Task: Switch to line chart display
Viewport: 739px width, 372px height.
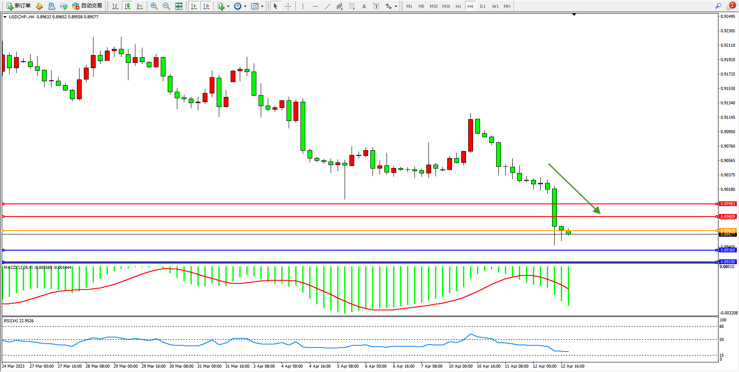Action: coord(140,6)
